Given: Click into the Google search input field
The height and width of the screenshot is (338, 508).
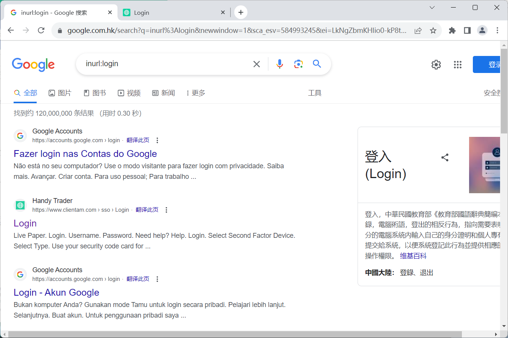Looking at the screenshot, I should (x=166, y=64).
